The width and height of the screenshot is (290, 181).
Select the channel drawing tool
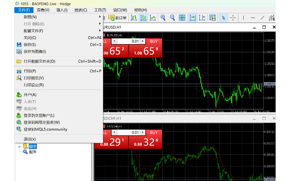(x=272, y=18)
